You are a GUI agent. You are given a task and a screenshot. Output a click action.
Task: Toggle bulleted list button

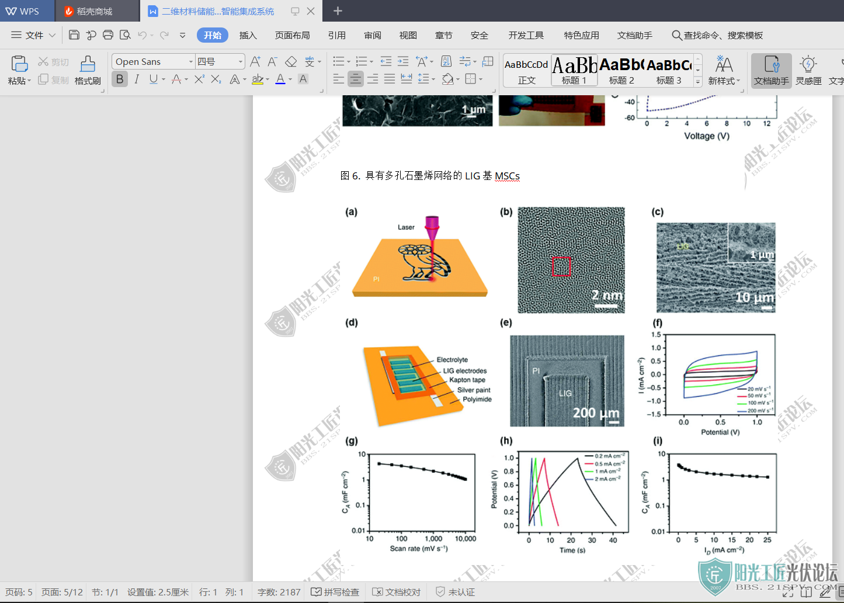[x=338, y=61]
